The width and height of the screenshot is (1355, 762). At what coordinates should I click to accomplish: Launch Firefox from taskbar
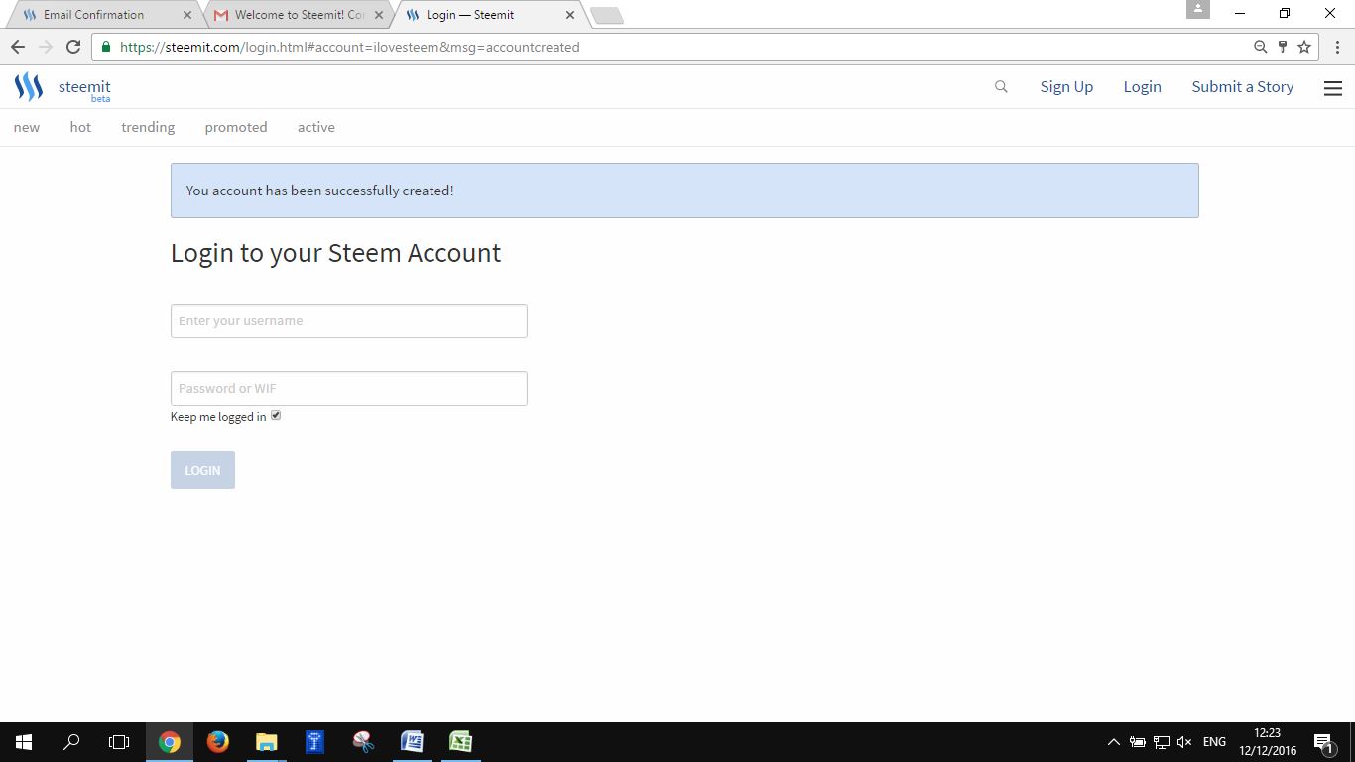coord(218,742)
